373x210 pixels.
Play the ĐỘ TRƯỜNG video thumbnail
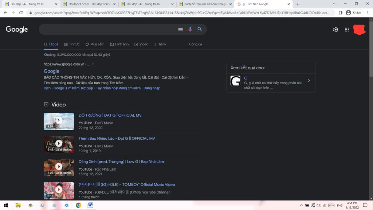pyautogui.click(x=59, y=121)
